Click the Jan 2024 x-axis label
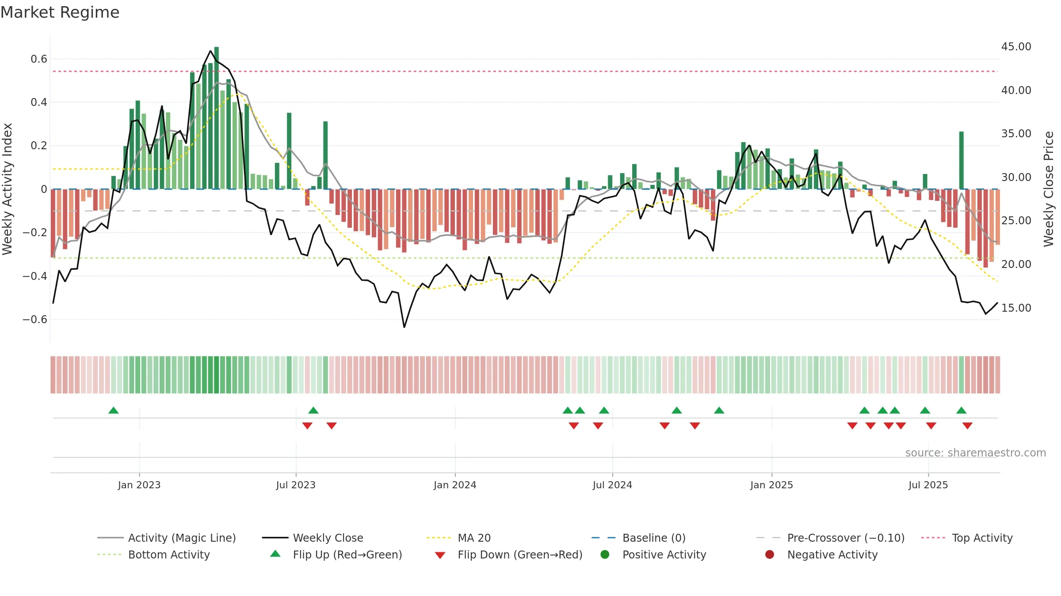Image resolution: width=1061 pixels, height=596 pixels. [455, 485]
